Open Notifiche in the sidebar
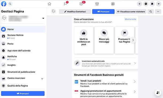 [x=23, y=58]
